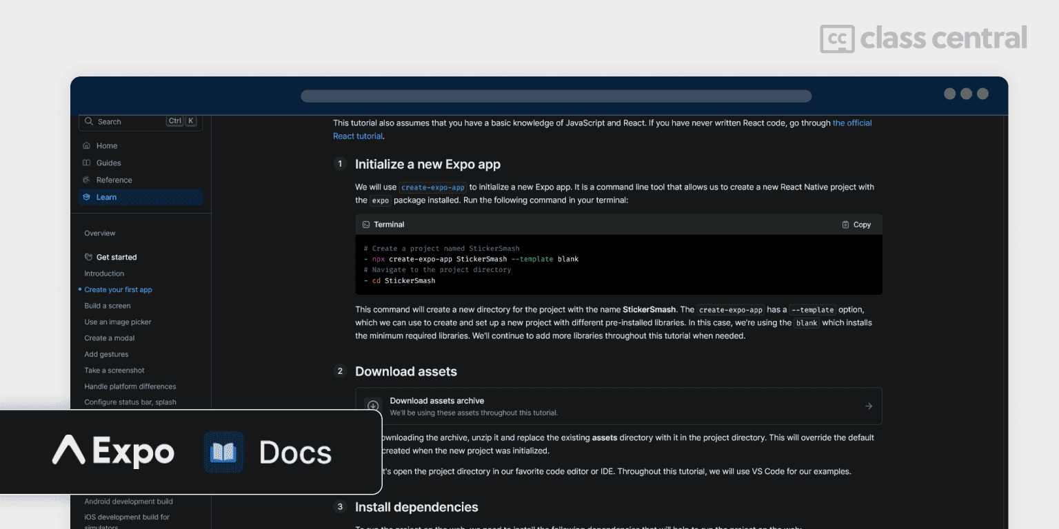
Task: Copy the Terminal code snippet
Action: pyautogui.click(x=856, y=225)
